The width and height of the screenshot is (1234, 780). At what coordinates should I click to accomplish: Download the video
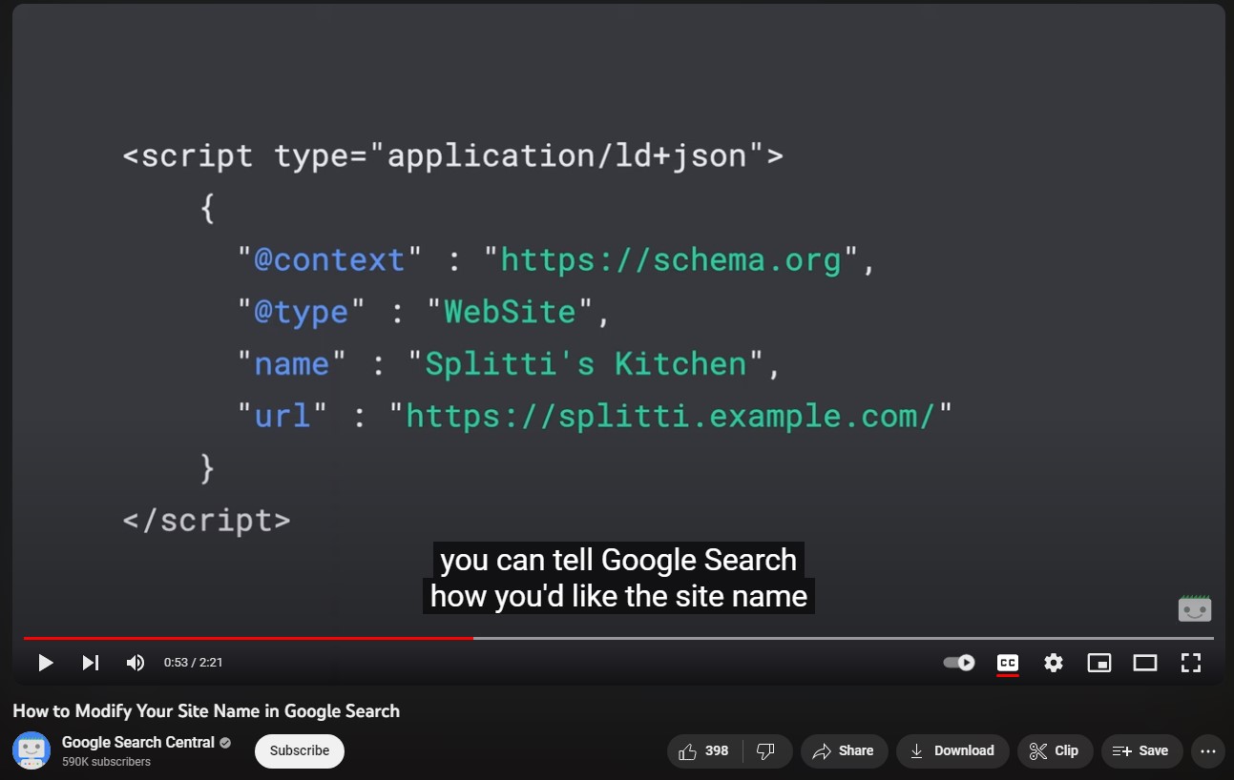coord(952,751)
